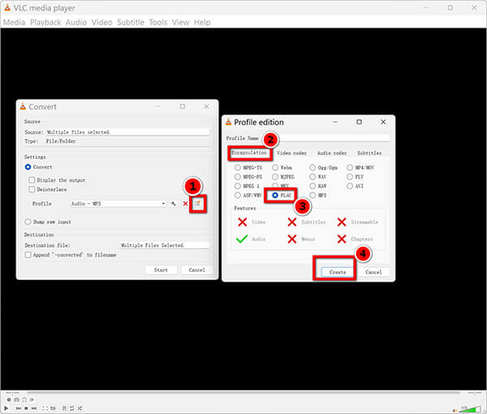The width and height of the screenshot is (487, 414).
Task: Toggle the loop/repeat mode icon
Action: [72, 408]
